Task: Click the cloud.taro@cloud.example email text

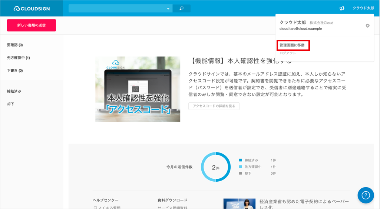Action: 301,29
